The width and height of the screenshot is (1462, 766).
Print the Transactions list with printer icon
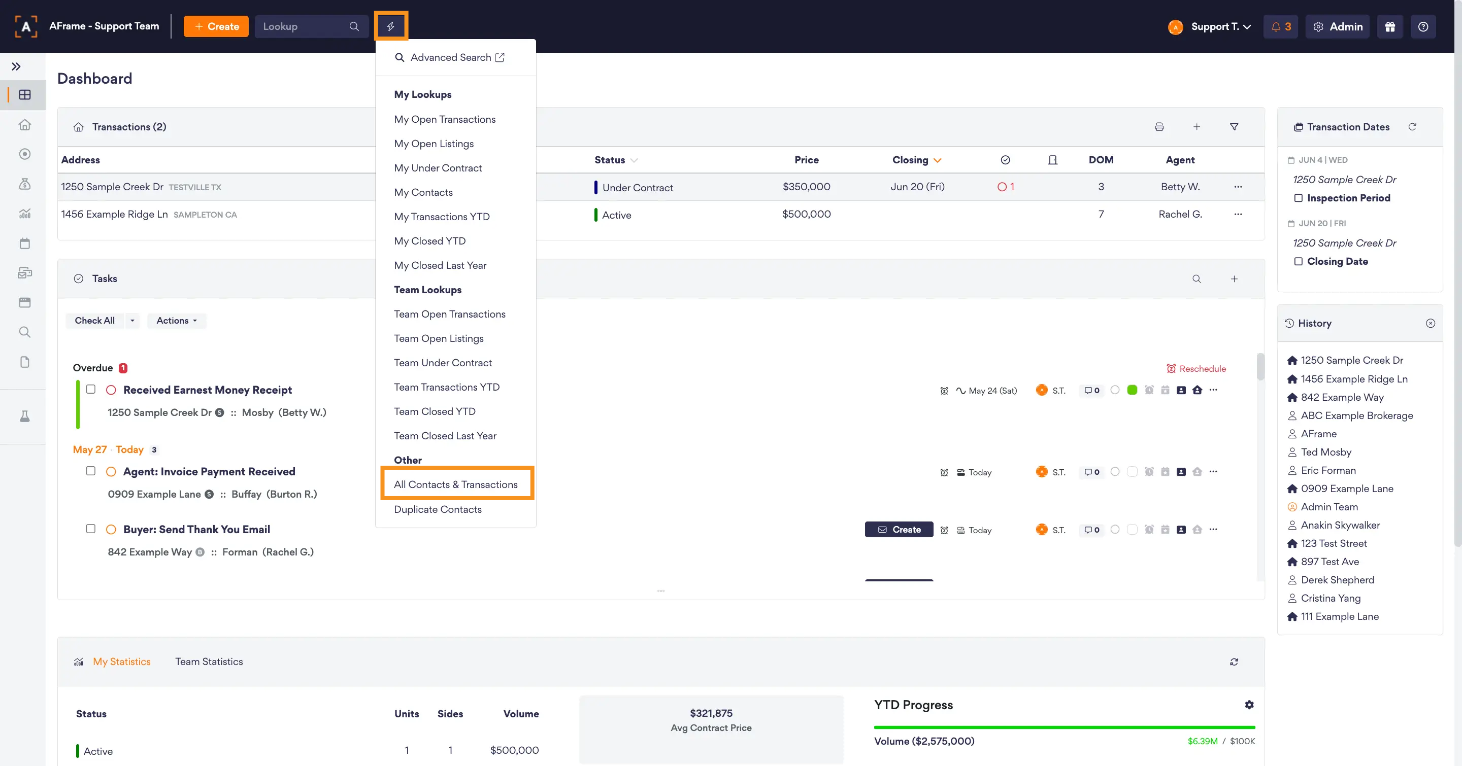pyautogui.click(x=1159, y=127)
